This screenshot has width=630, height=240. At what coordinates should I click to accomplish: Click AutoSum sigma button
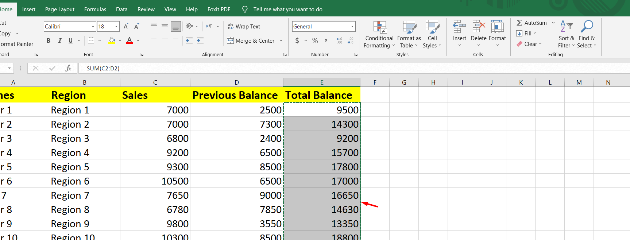pos(532,23)
